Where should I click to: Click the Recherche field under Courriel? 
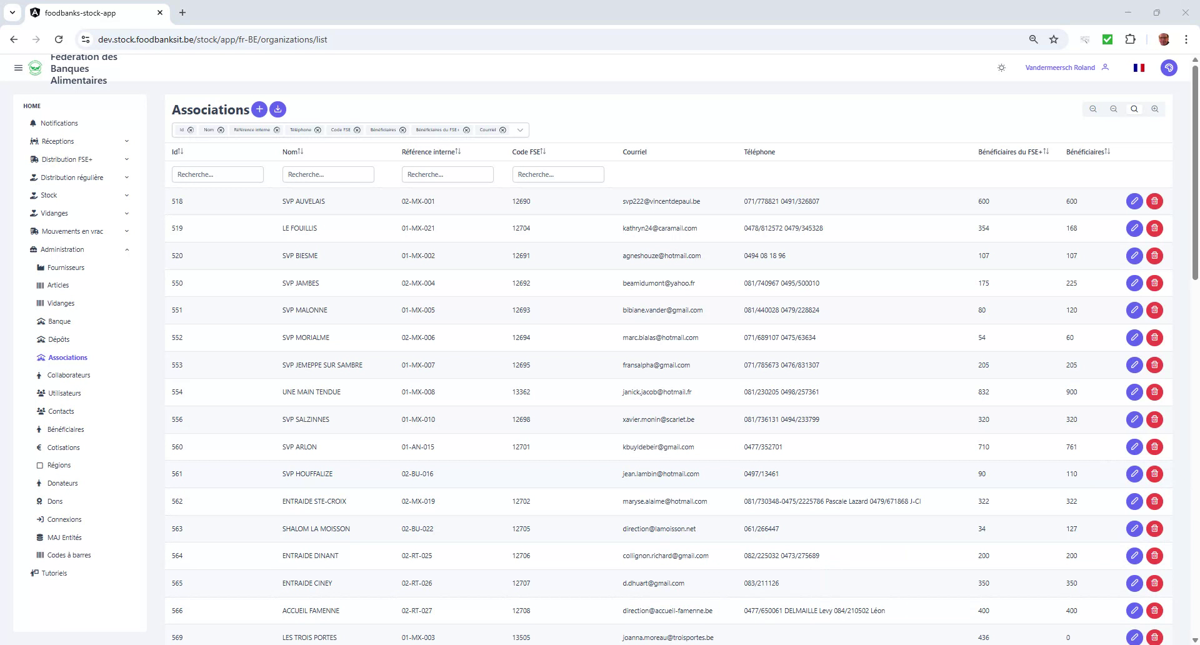tap(558, 174)
